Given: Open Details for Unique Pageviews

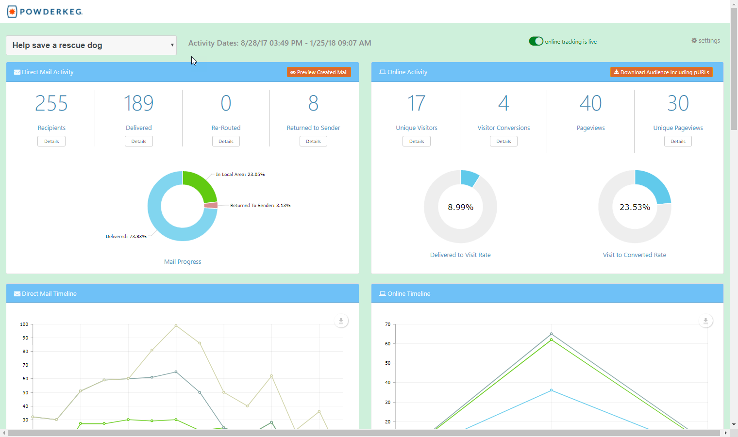Looking at the screenshot, I should point(678,141).
